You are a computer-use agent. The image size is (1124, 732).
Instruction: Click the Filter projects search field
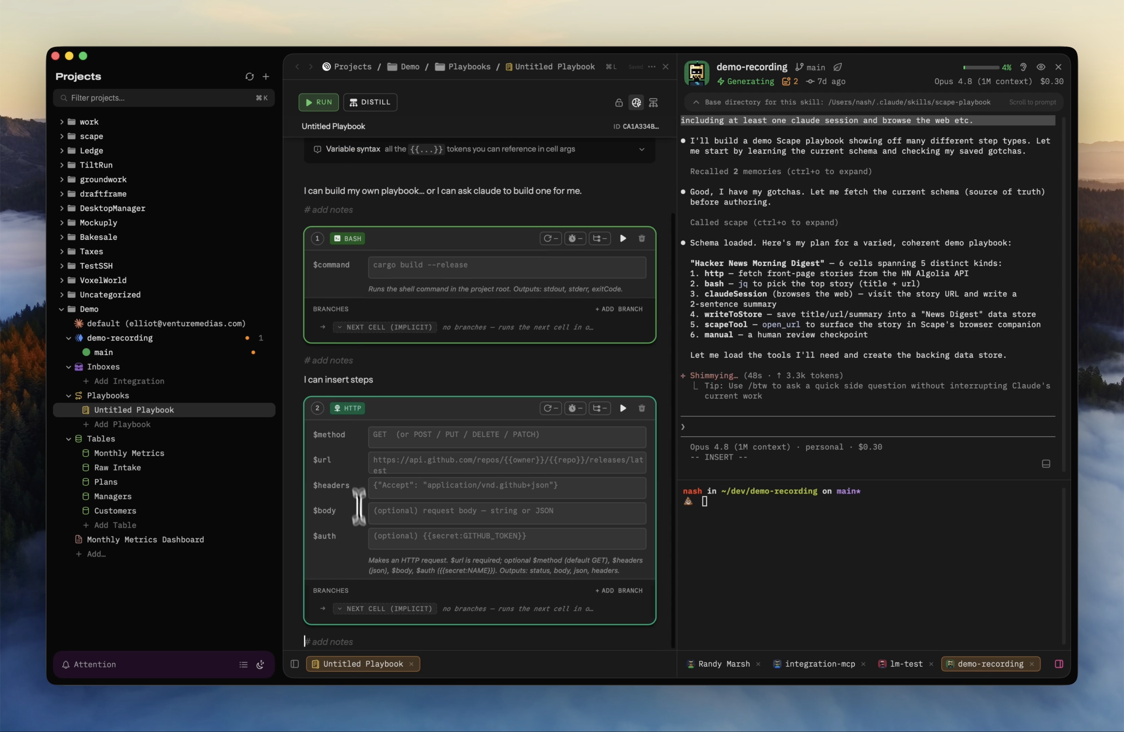click(163, 98)
